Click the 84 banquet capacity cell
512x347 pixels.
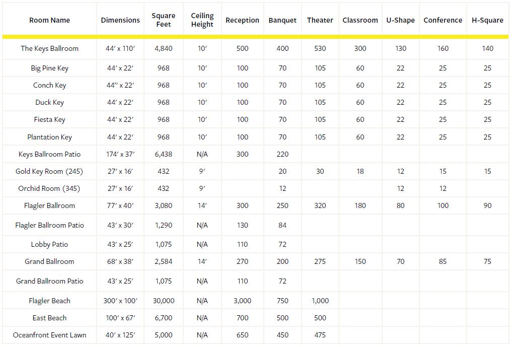click(282, 225)
